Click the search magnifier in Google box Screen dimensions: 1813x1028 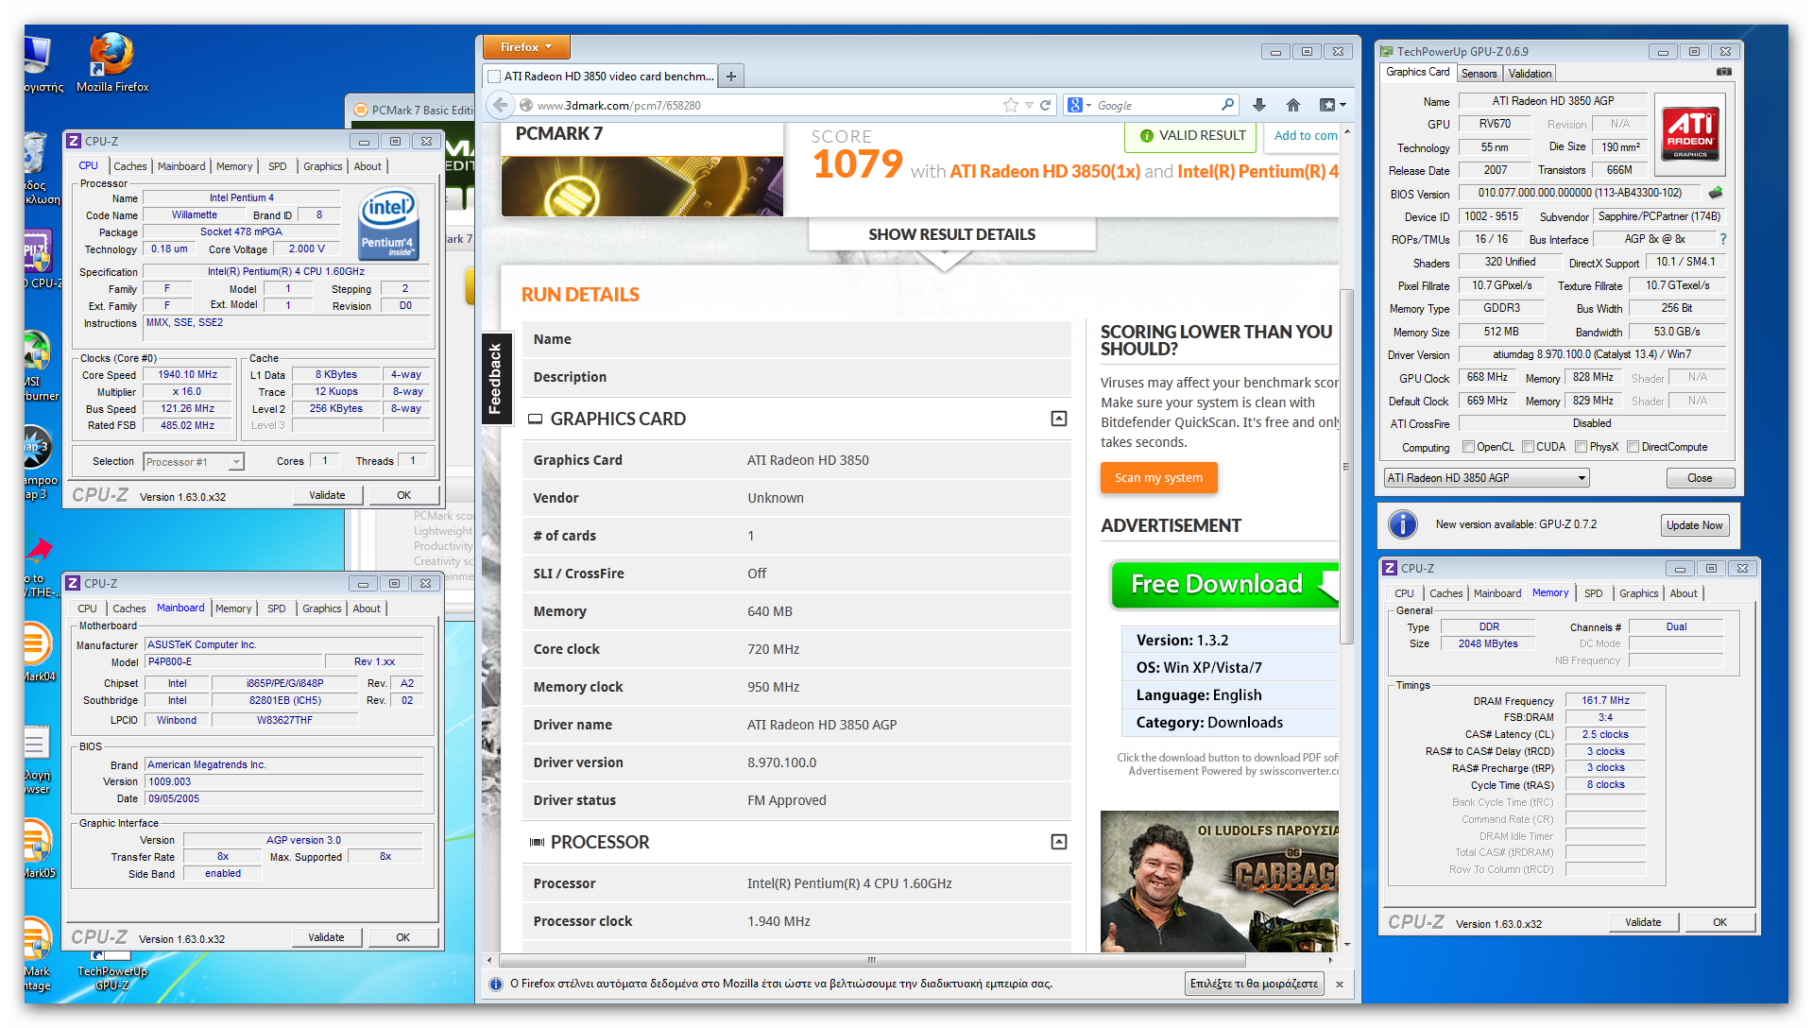pos(1227,105)
